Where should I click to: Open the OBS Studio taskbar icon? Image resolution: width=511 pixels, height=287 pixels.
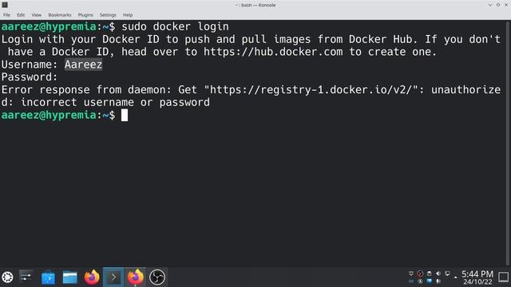point(157,277)
